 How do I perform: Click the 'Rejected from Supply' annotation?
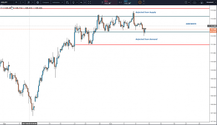point(146,12)
